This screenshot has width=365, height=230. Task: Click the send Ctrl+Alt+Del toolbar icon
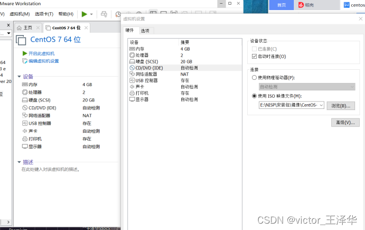click(x=104, y=14)
